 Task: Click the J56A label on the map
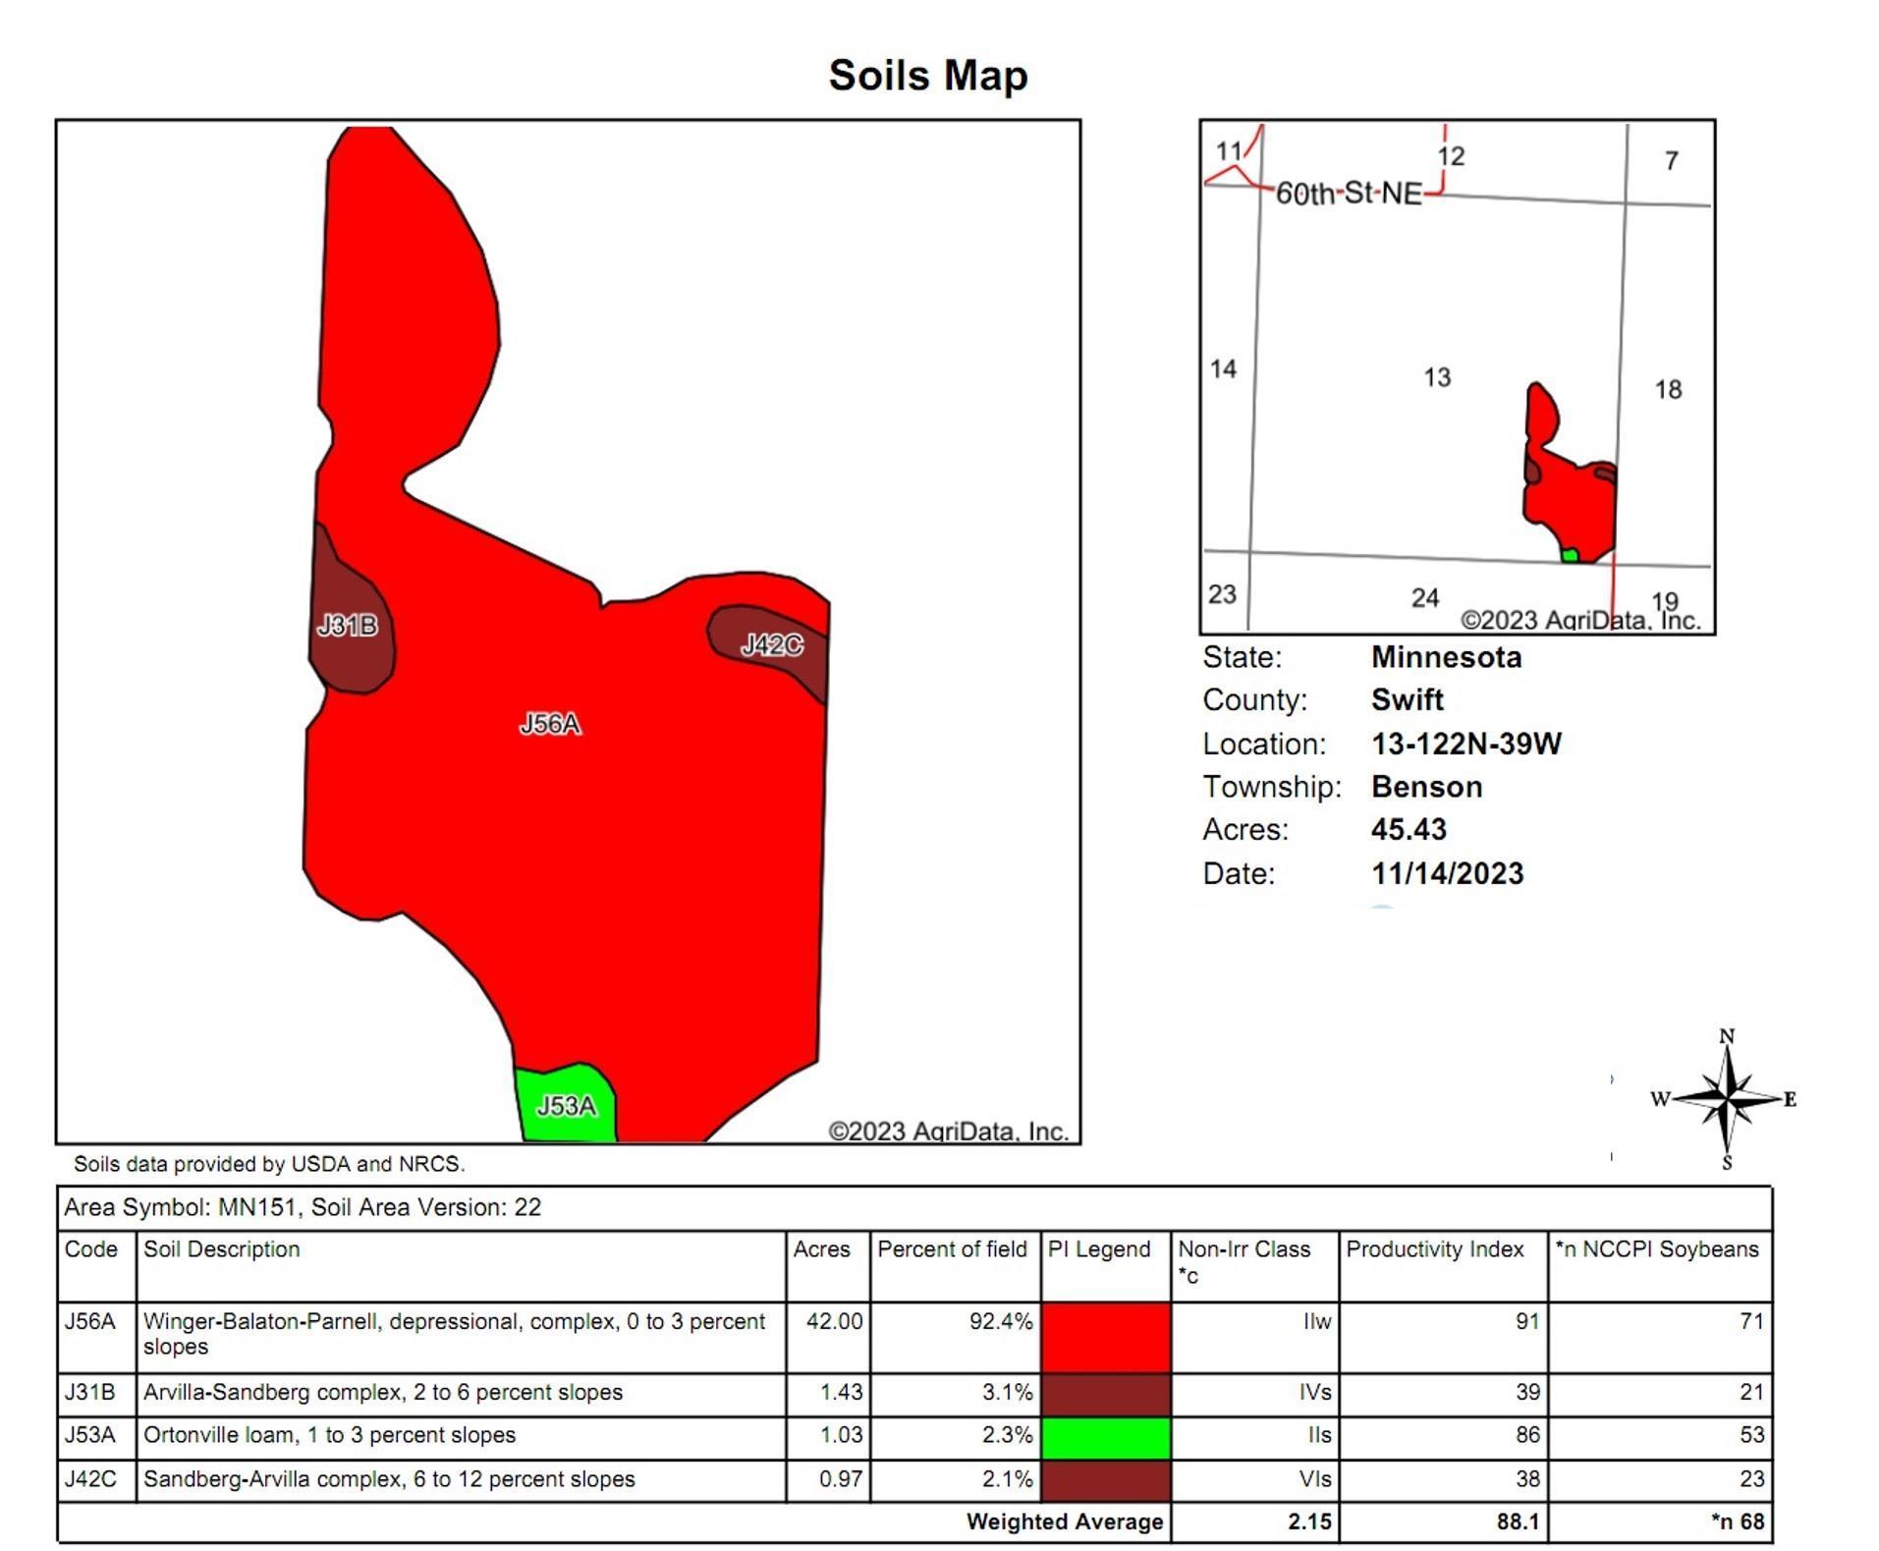coord(550,724)
